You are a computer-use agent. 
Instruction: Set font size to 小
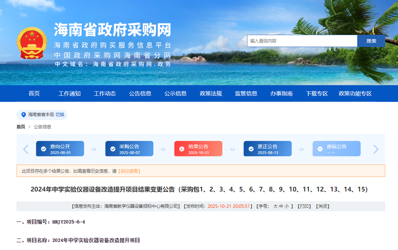(x=287, y=206)
